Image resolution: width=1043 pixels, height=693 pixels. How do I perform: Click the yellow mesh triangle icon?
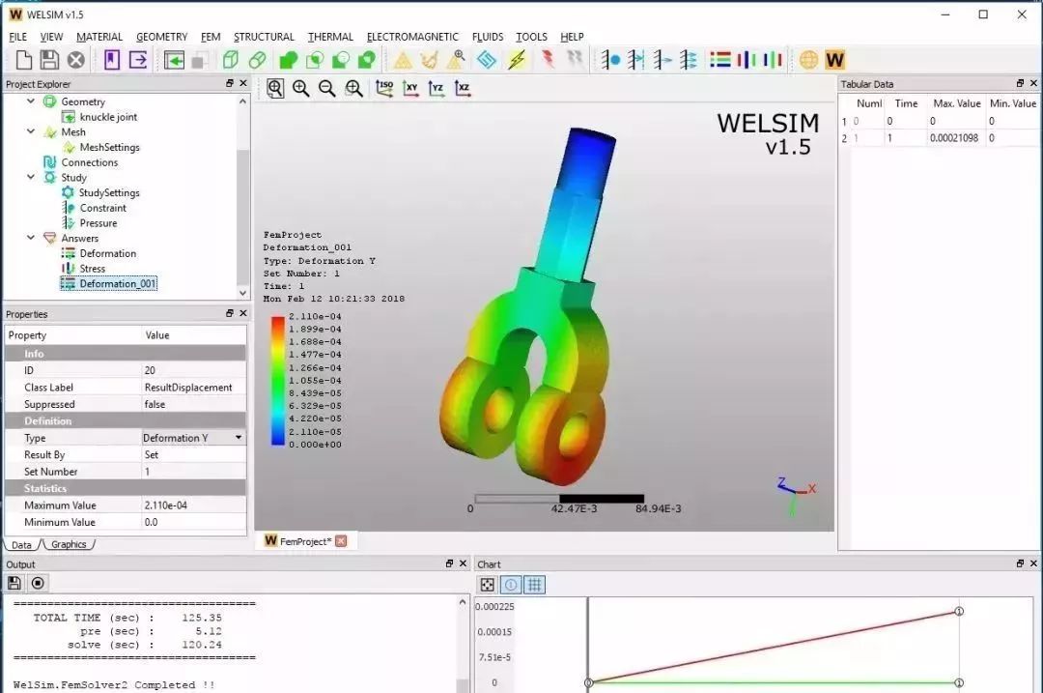pos(403,61)
